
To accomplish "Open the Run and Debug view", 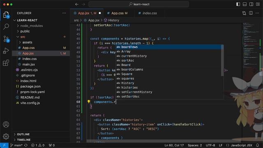I will [6, 51].
